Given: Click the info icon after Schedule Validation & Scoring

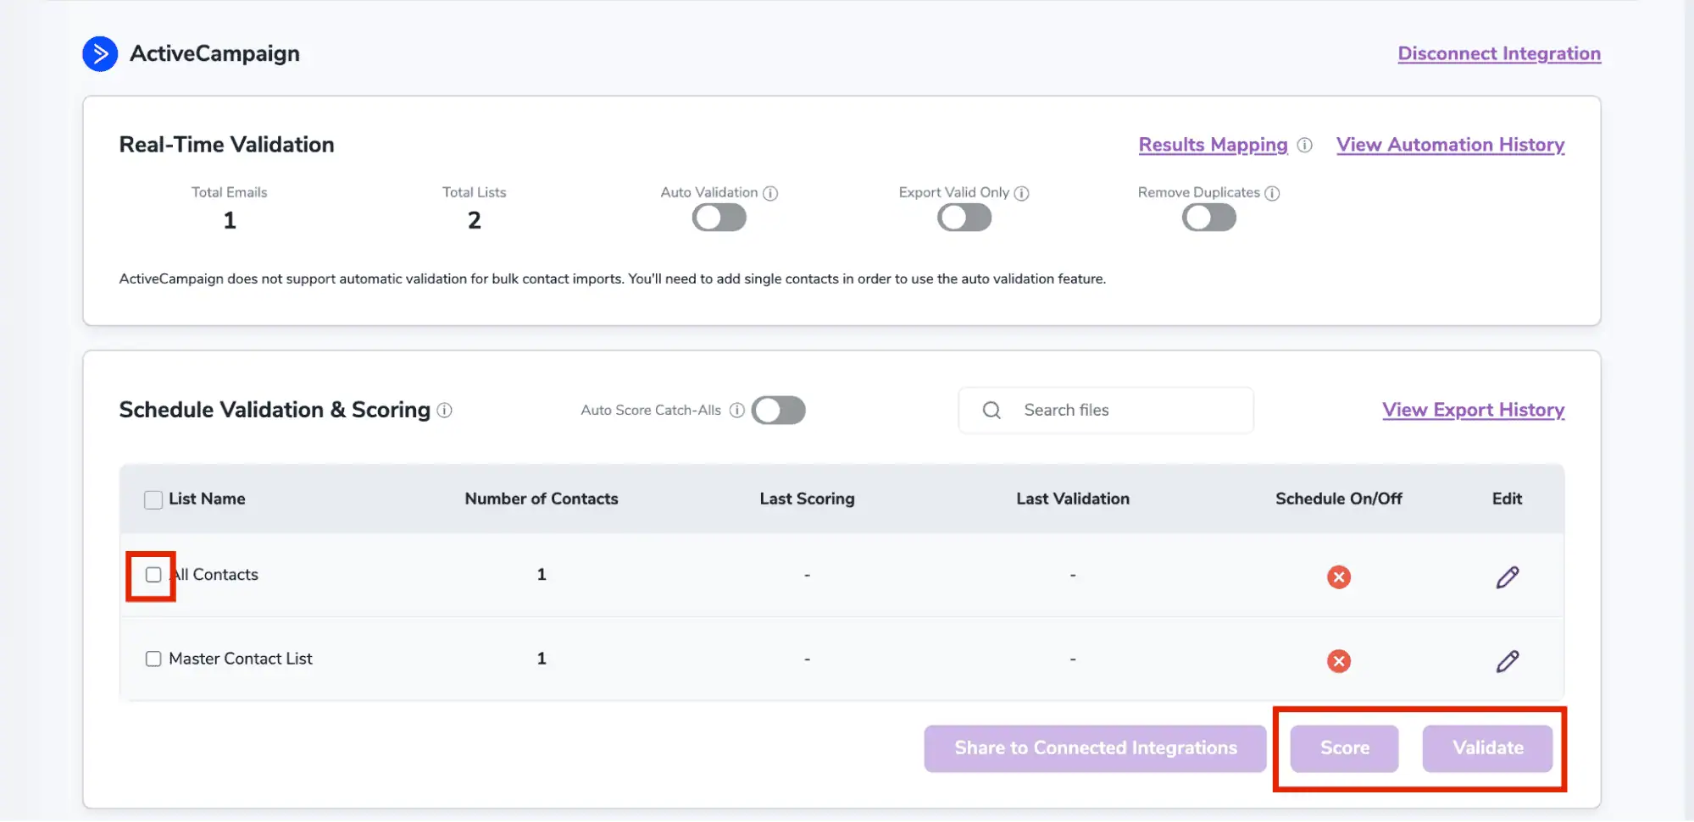Looking at the screenshot, I should click(x=444, y=411).
